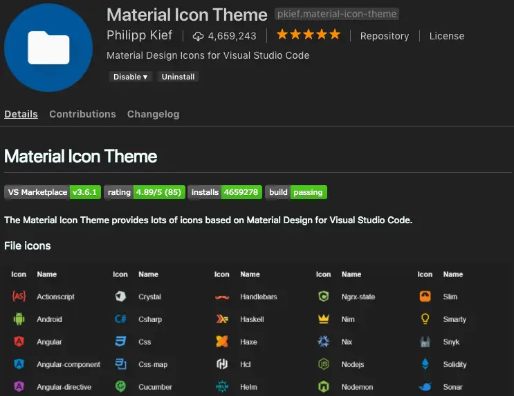This screenshot has width=514, height=396.
Task: Open the Repository link
Action: coord(385,36)
